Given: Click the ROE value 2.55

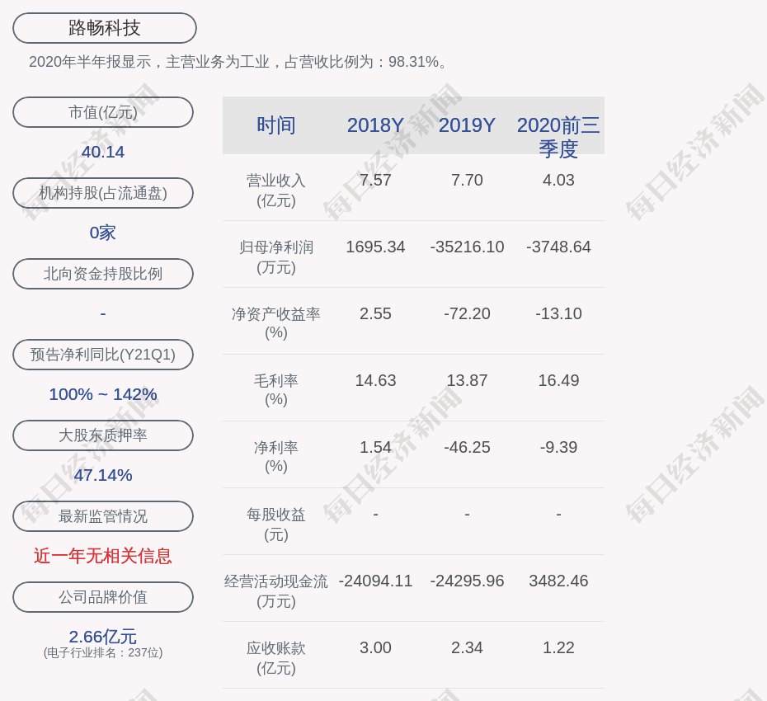Looking at the screenshot, I should 375,313.
